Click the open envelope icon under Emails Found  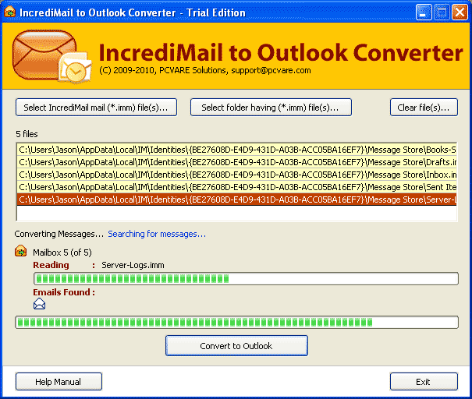point(40,304)
